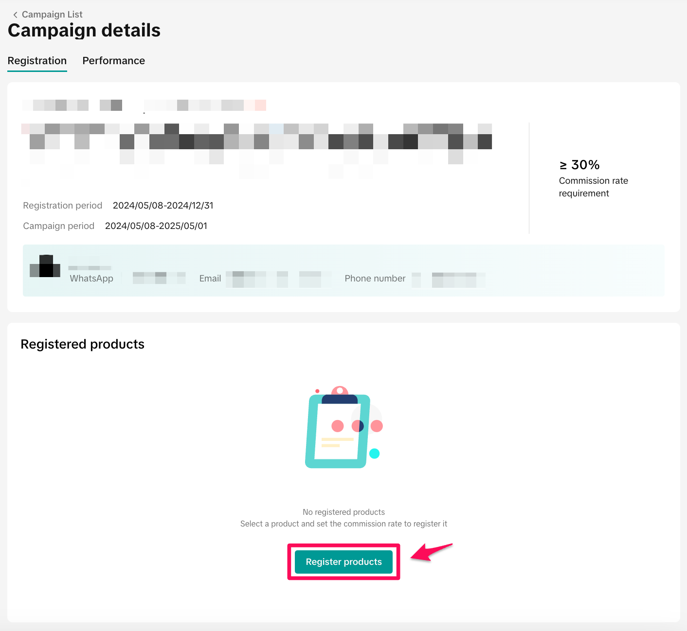Click the Registered products section heading
Screen dimensions: 687x631
click(83, 344)
